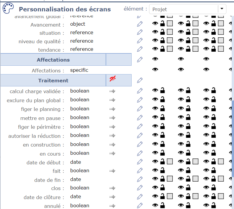Viewport: 234px width, 209px height.
Task: Click inside the 'Projet' combo box text field
Action: (184, 9)
